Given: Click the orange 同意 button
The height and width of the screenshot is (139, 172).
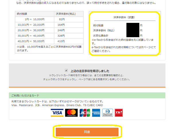Looking at the screenshot, I should [87, 132].
